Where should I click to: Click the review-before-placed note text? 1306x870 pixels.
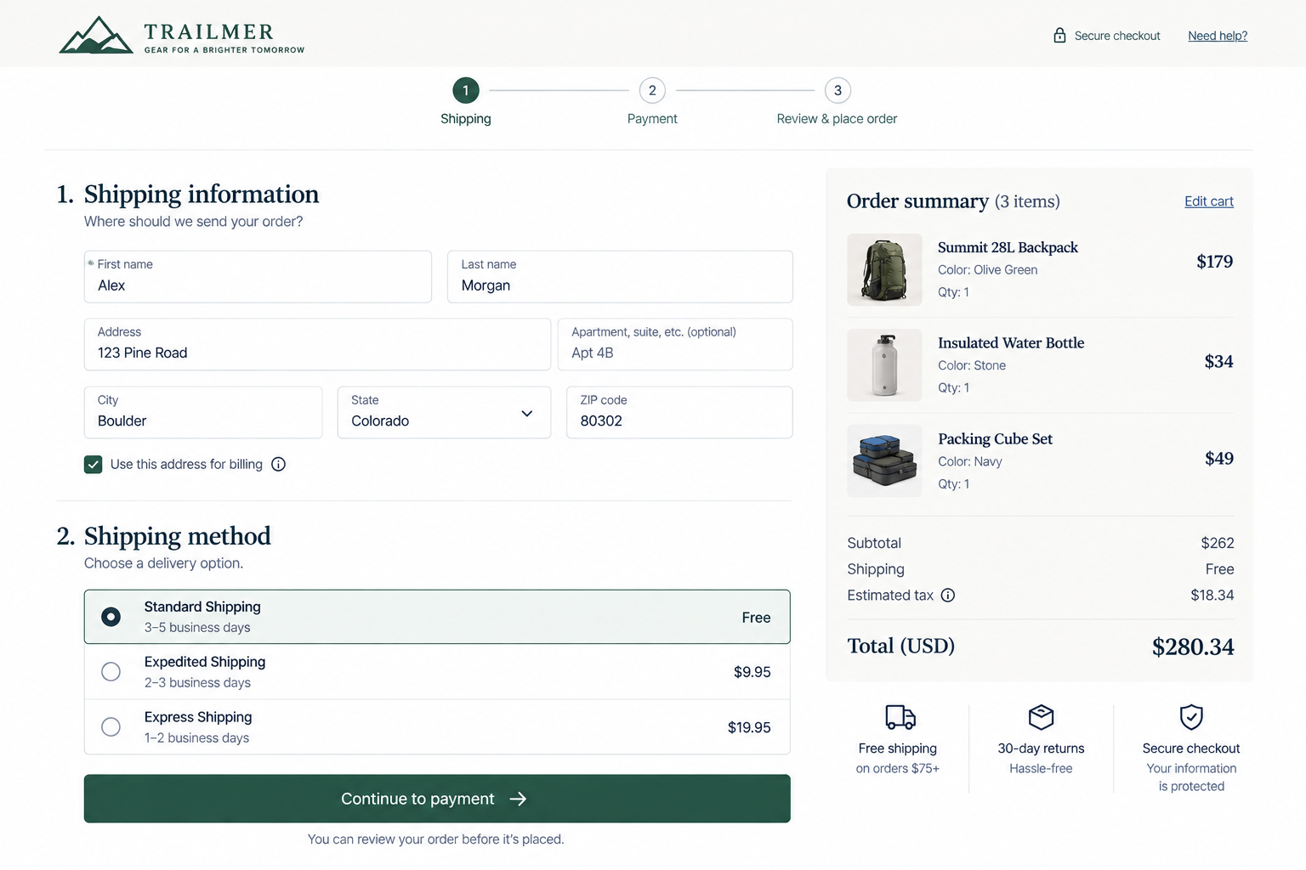click(x=436, y=839)
